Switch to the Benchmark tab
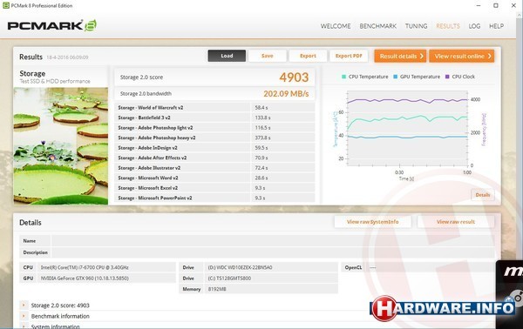Viewport: 523px width, 329px height. [378, 26]
